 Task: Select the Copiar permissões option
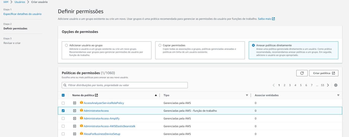tap(160, 45)
